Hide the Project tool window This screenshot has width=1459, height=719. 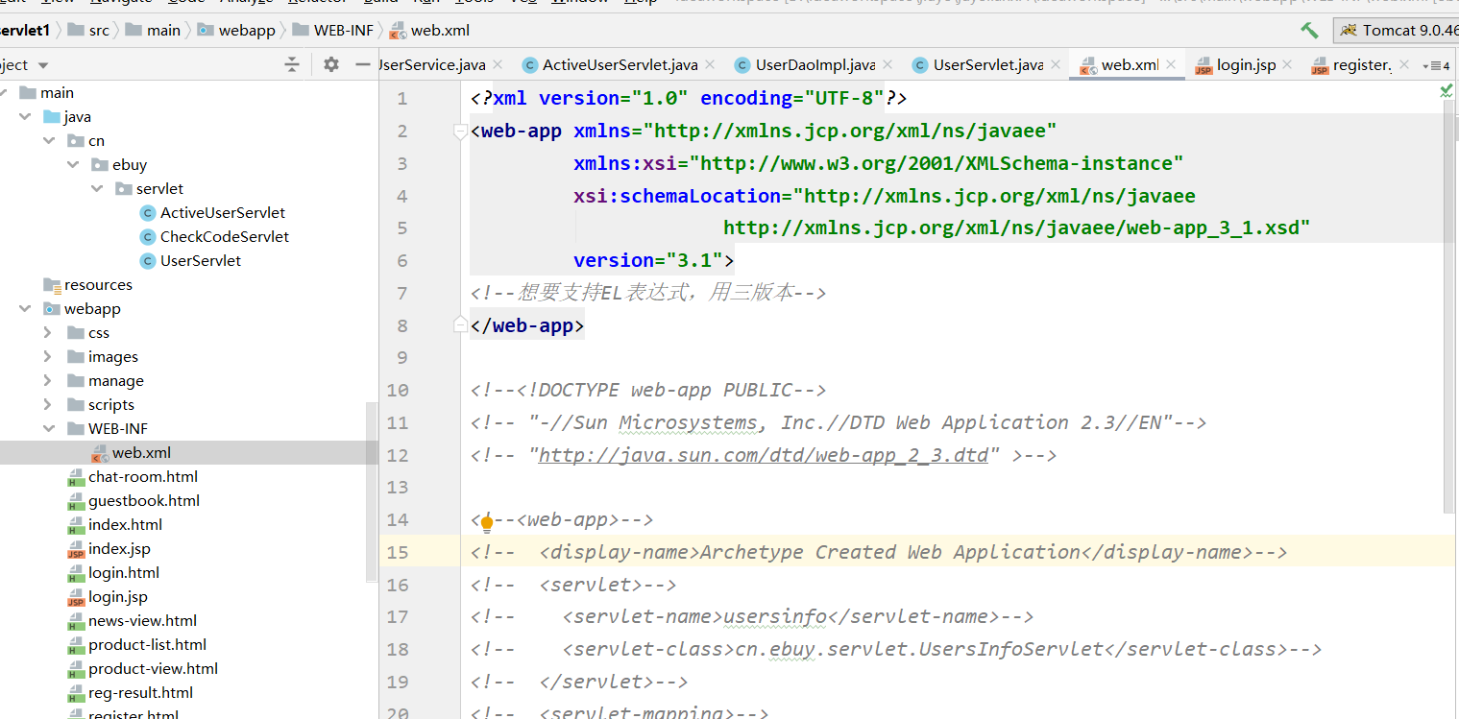click(x=362, y=64)
